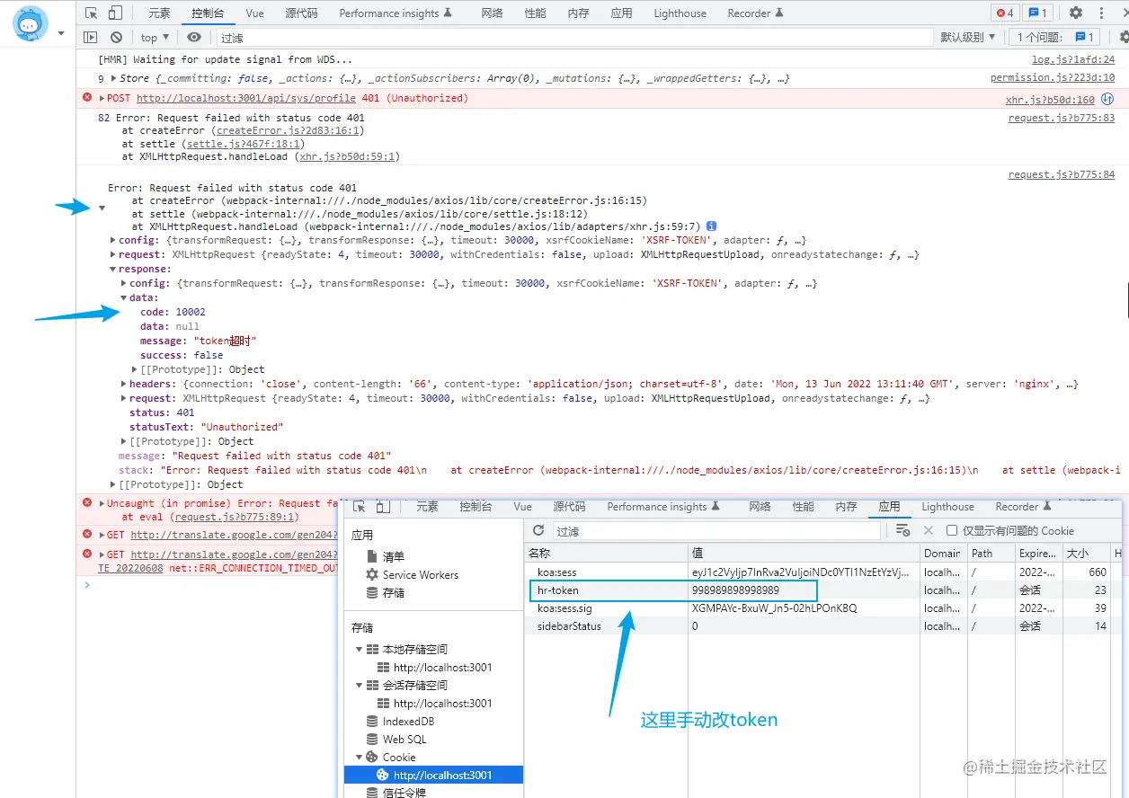1129x798 pixels.
Task: Open permission.js?223d:10 source link
Action: click(1053, 79)
